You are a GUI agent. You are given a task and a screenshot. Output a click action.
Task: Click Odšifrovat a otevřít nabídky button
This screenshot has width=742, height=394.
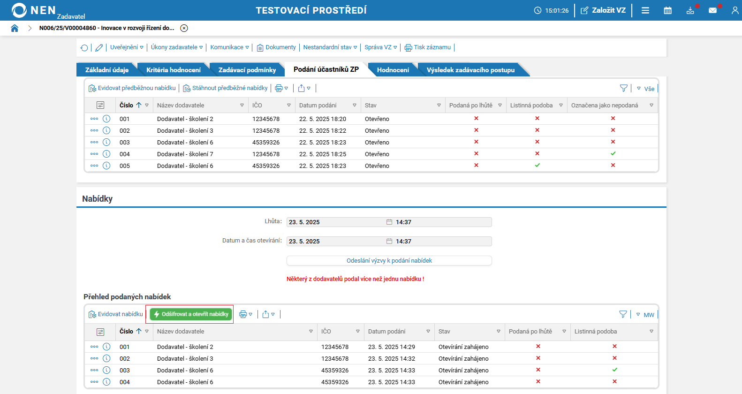point(191,314)
